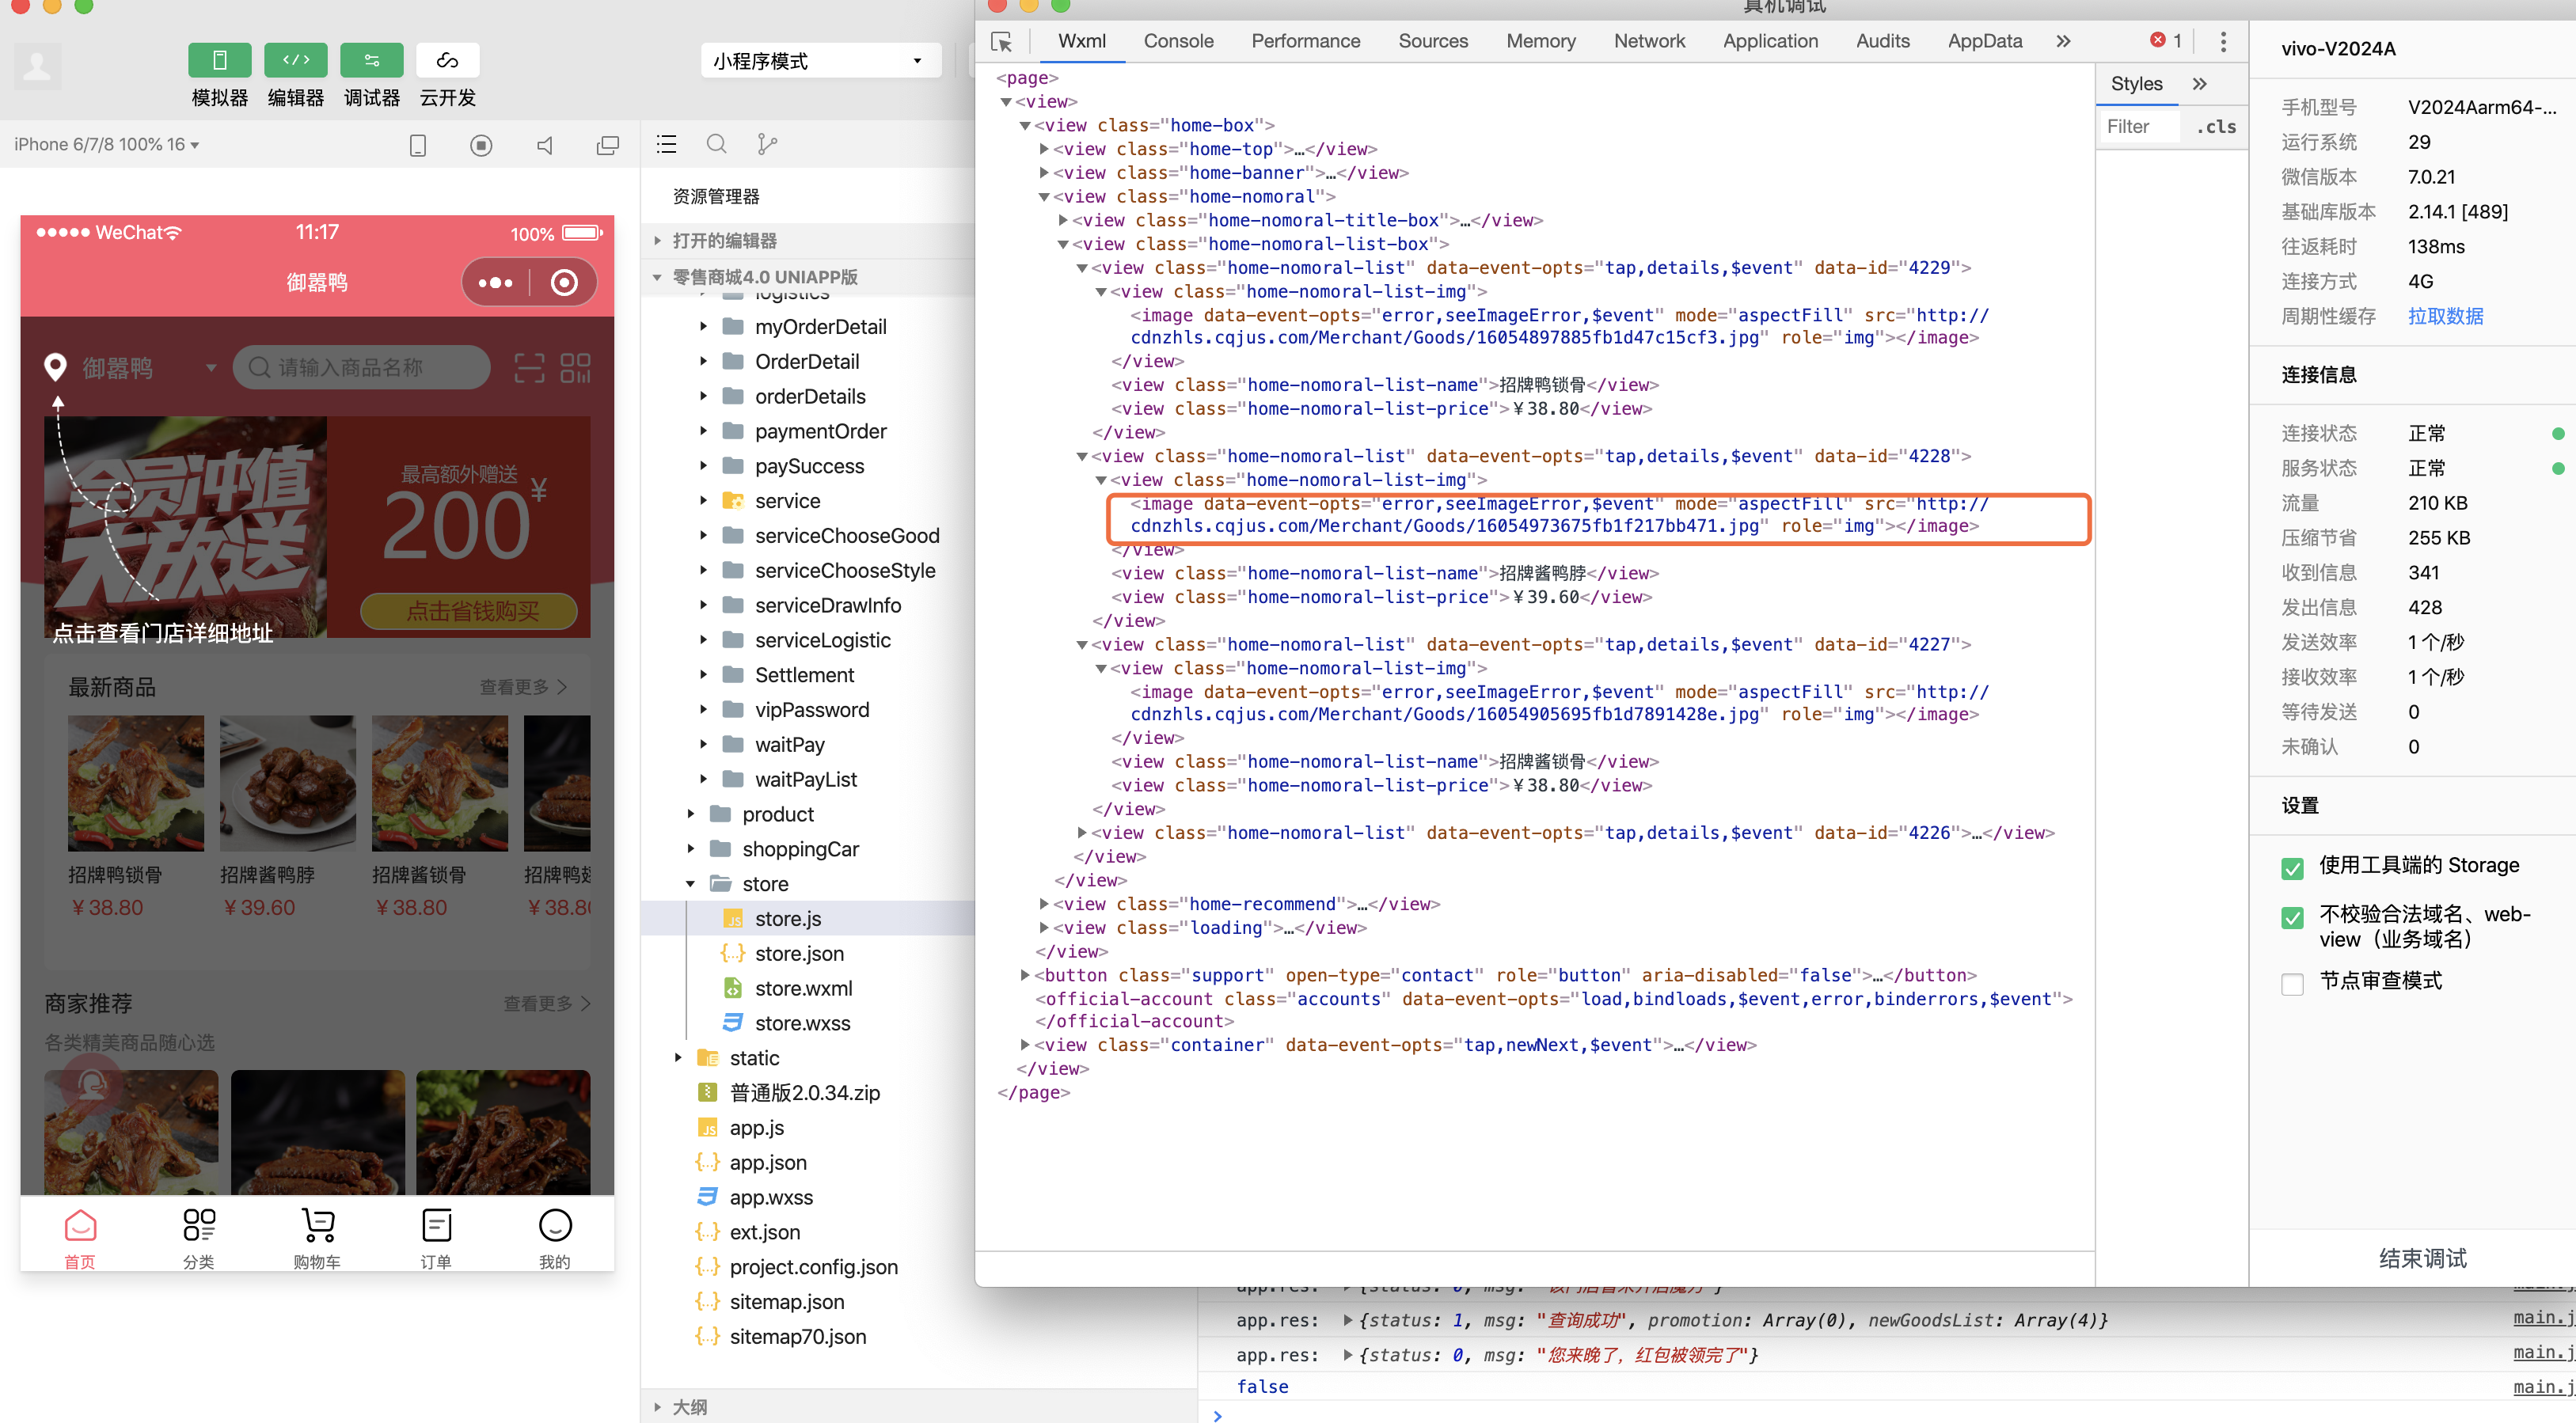Click the search icon in explorer sidebar
Image resolution: width=2576 pixels, height=1423 pixels.
click(716, 144)
